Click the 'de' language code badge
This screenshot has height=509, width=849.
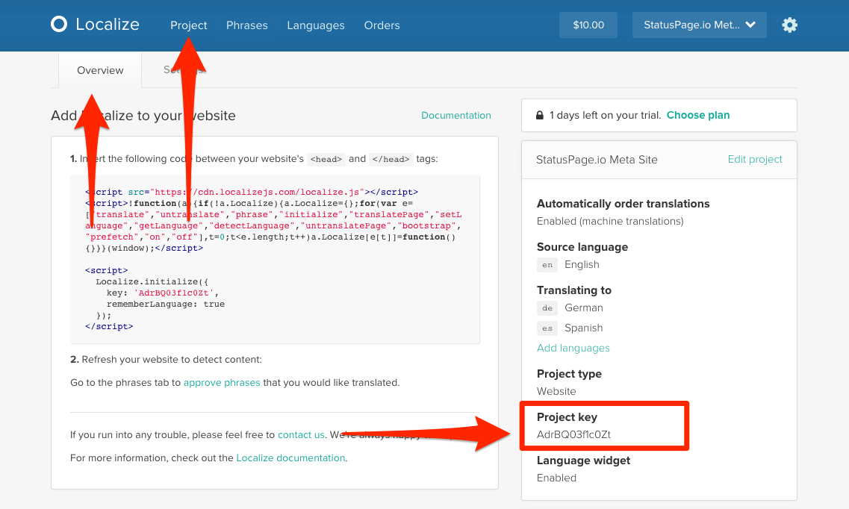(x=547, y=307)
